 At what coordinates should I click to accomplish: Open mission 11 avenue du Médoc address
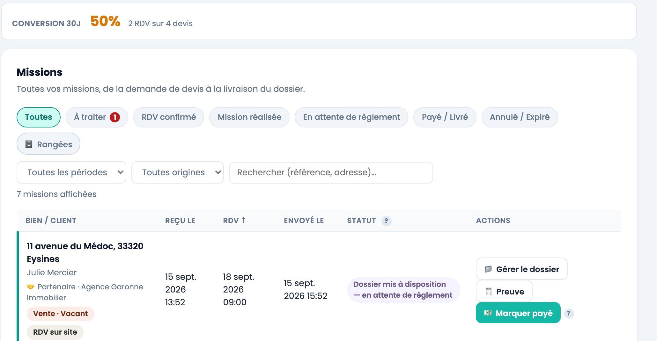click(85, 252)
